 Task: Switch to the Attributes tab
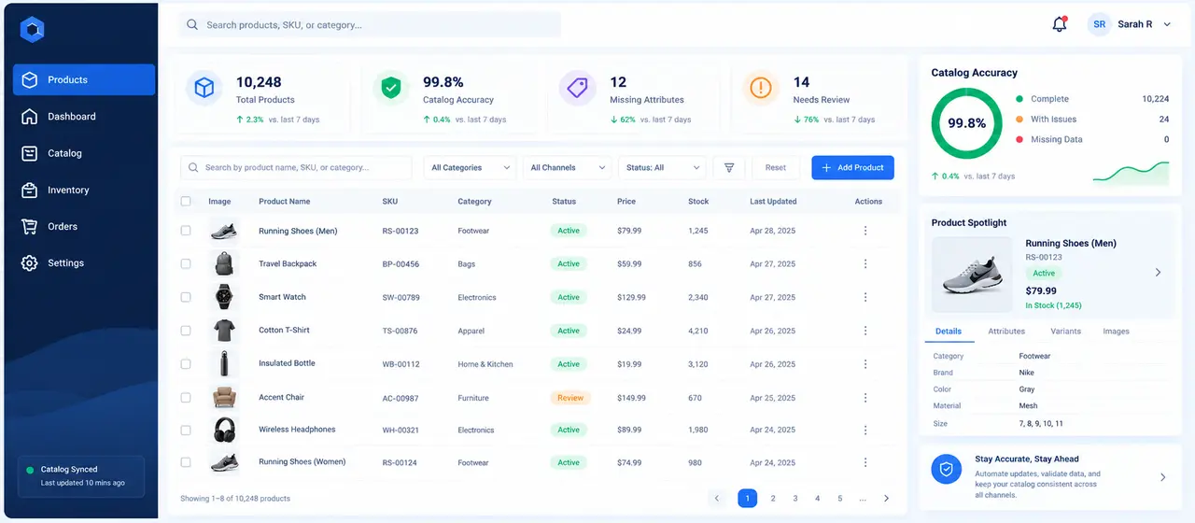(x=1006, y=332)
